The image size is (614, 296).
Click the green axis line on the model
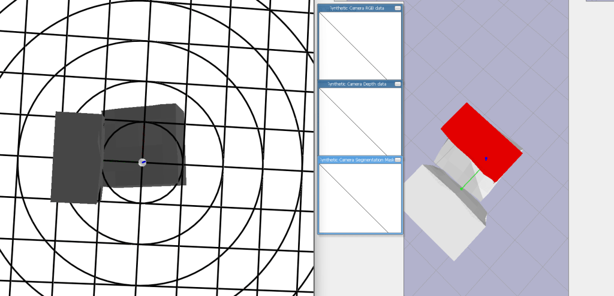(x=470, y=180)
